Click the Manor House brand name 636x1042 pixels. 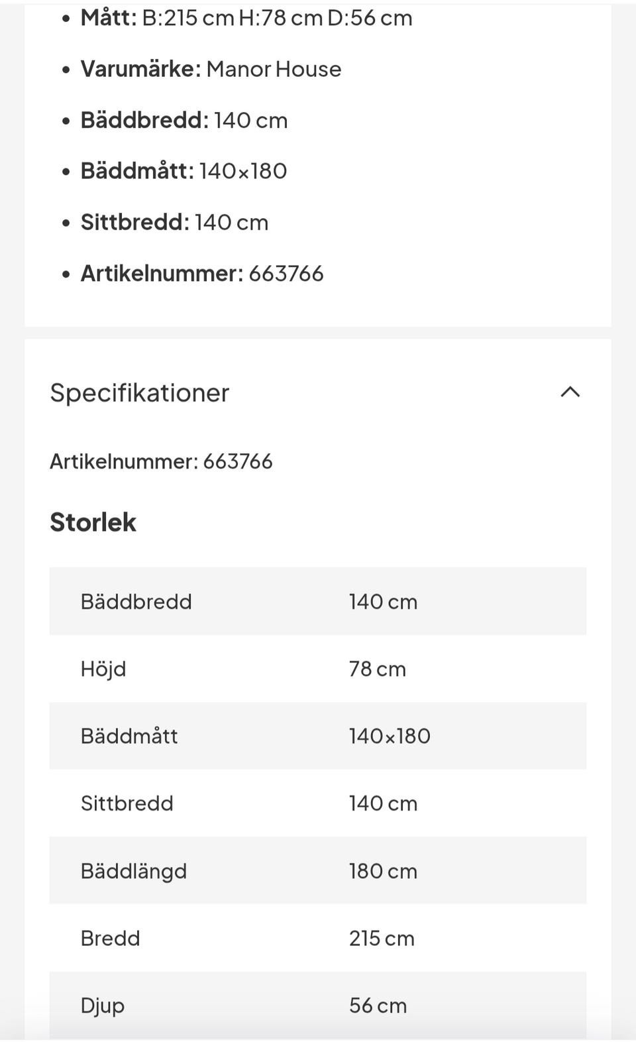[x=274, y=69]
